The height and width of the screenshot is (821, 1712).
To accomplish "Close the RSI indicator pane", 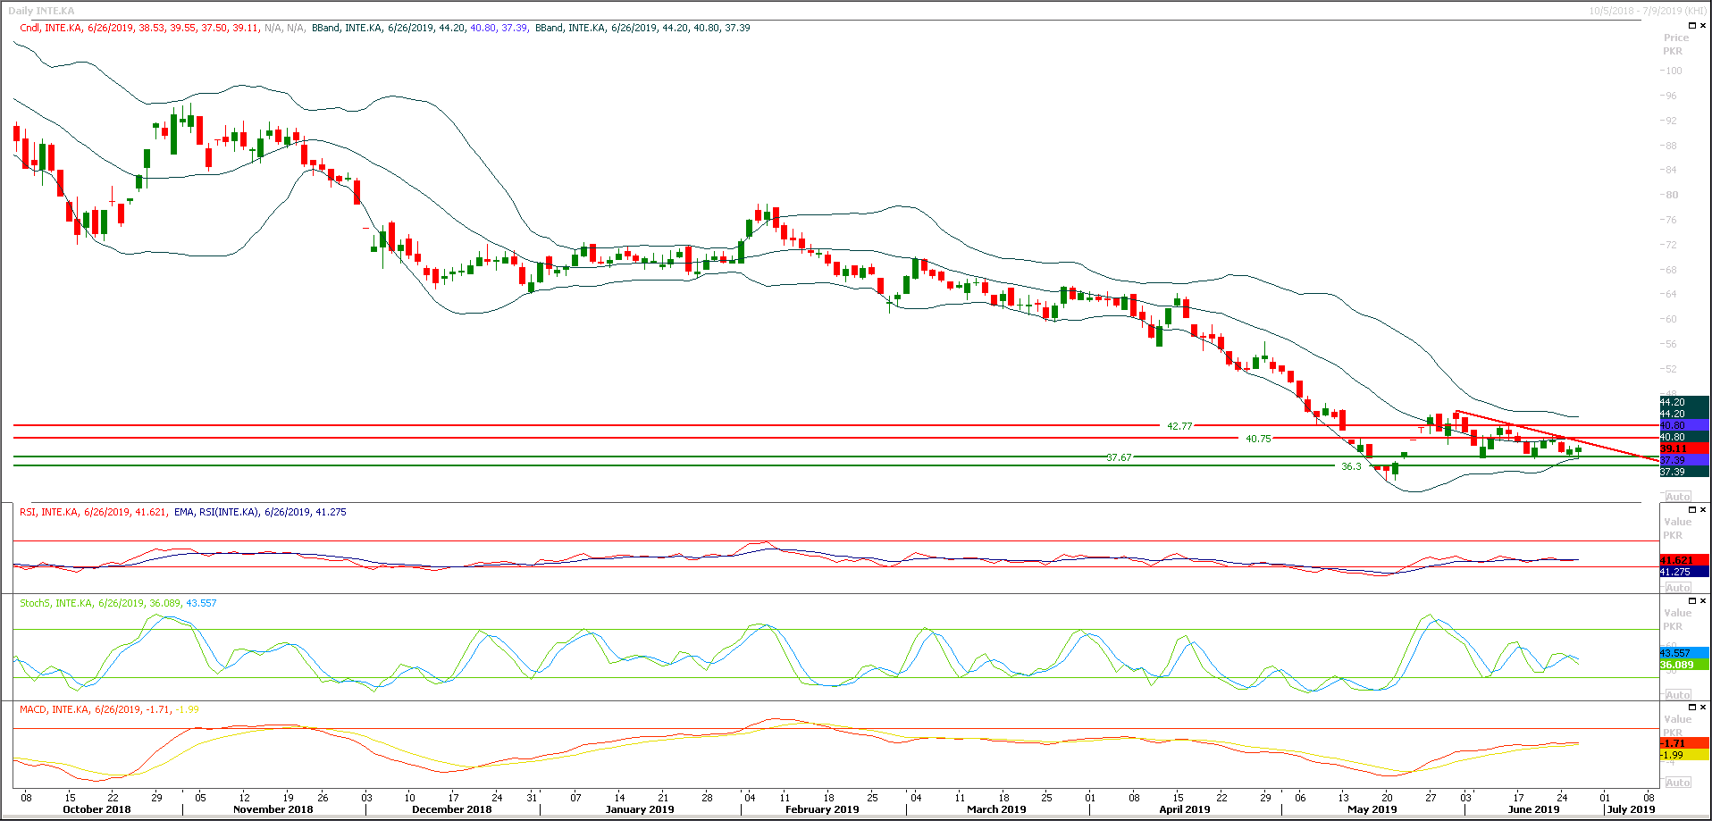I will point(1702,510).
